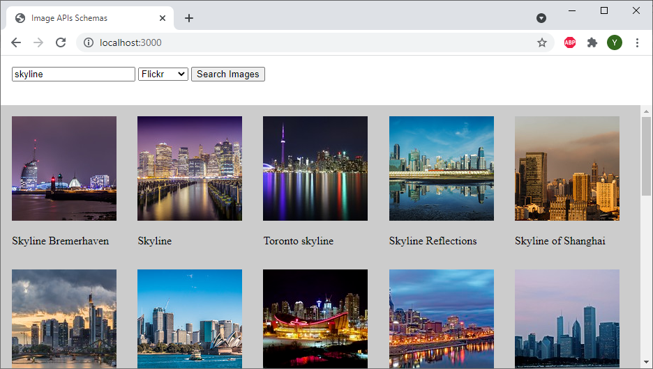Open the ABP ad blocker extension
This screenshot has height=369, width=653.
click(x=570, y=42)
